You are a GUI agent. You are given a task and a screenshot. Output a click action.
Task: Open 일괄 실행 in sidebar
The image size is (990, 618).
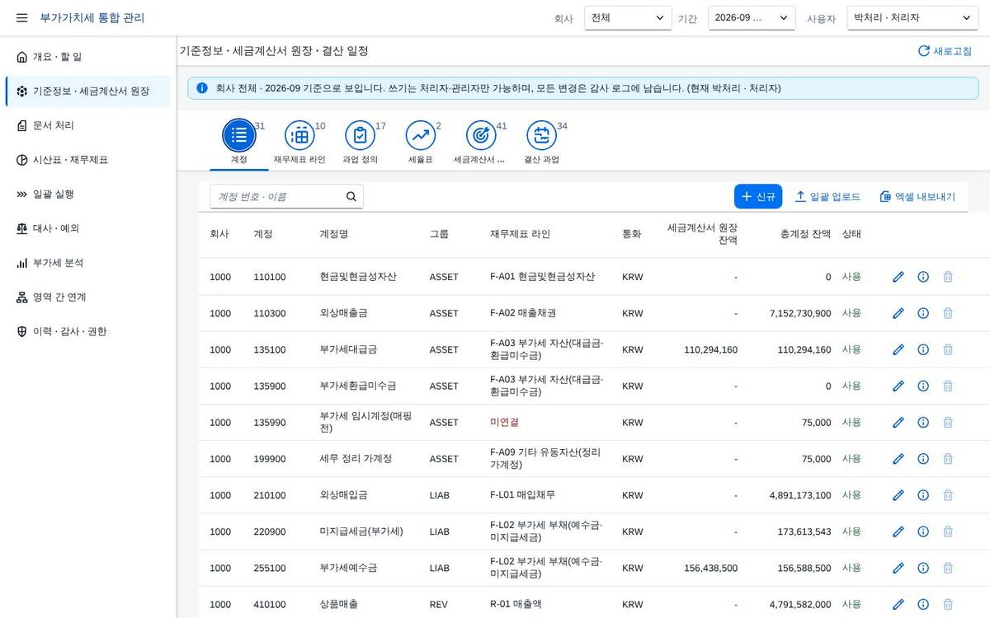(88, 194)
